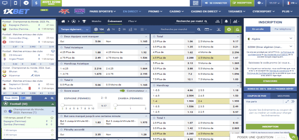
Task: Click the Recherche par marché input
Action: [x=177, y=29]
